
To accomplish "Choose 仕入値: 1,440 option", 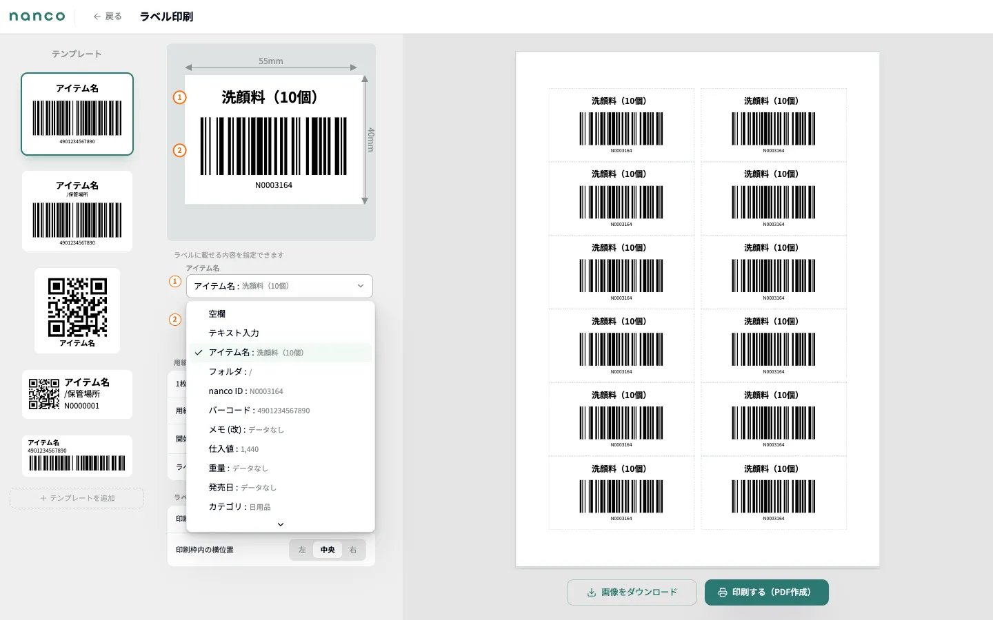I will point(281,449).
